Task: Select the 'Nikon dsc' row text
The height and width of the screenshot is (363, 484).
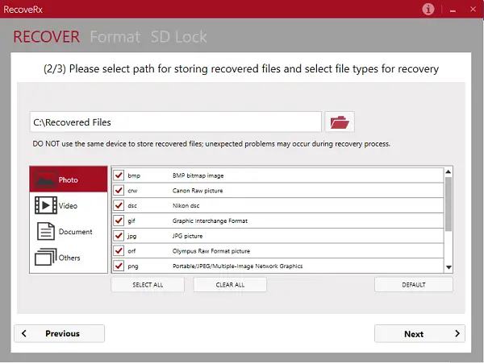Action: [186, 206]
